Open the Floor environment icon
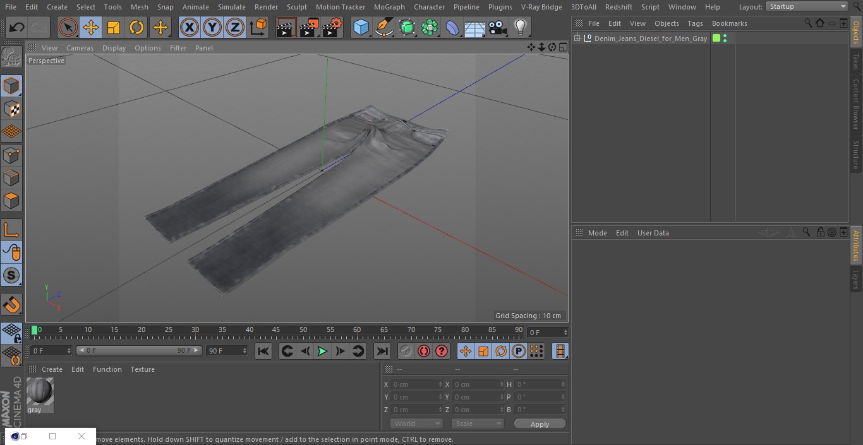Image resolution: width=863 pixels, height=445 pixels. [475, 27]
